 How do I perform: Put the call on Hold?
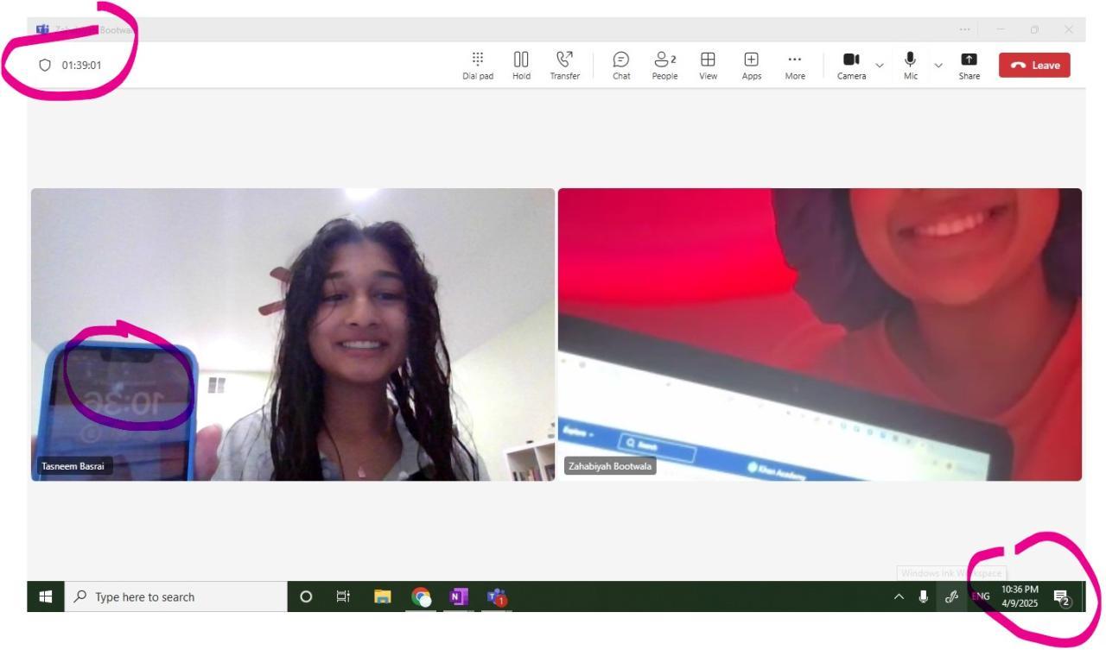point(521,65)
